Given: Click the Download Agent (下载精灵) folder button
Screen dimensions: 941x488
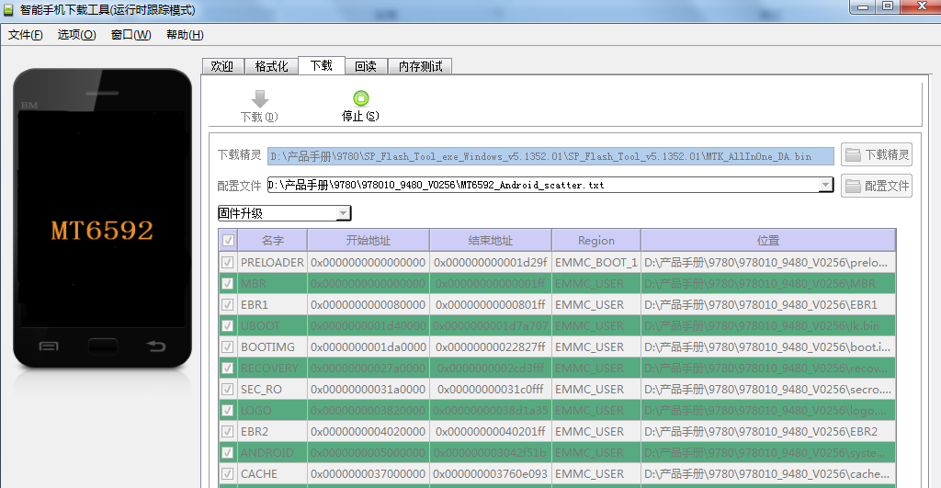Looking at the screenshot, I should point(877,155).
